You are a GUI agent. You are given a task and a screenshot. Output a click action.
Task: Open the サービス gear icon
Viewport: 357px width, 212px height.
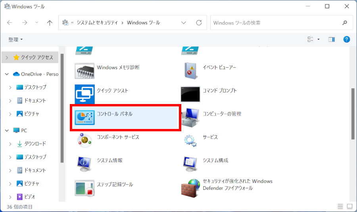(190, 140)
